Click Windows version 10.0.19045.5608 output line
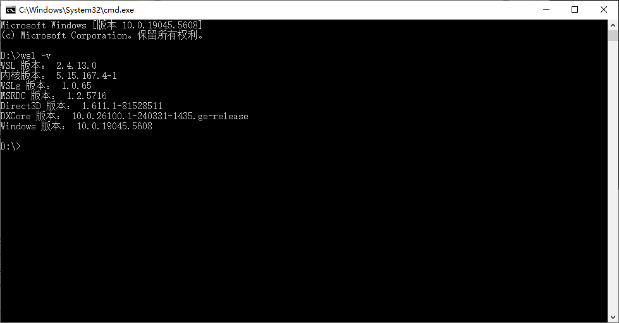619x323 pixels. (x=77, y=126)
